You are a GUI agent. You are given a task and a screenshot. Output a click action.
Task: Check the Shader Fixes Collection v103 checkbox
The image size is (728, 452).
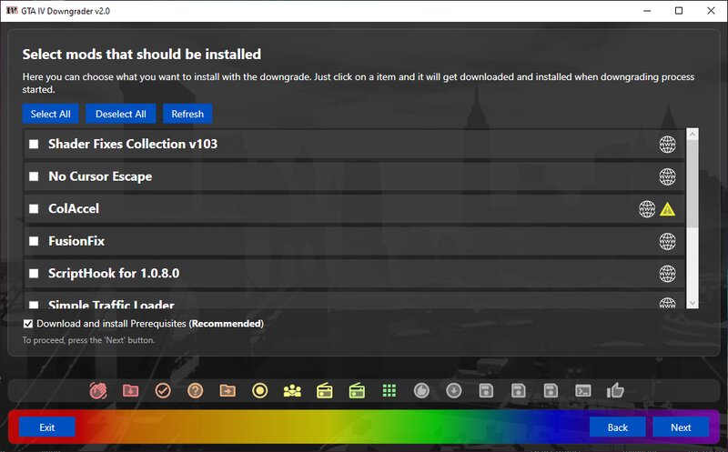pos(34,145)
